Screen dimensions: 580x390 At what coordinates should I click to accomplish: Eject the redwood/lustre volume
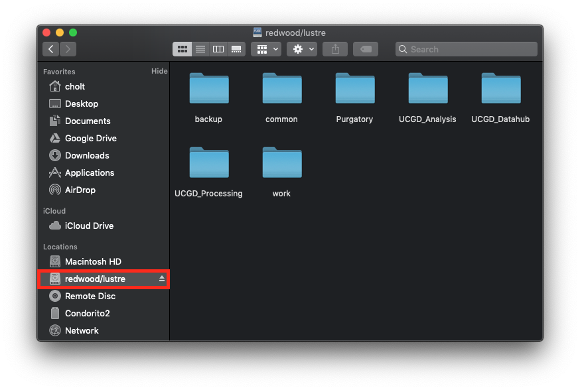point(162,279)
